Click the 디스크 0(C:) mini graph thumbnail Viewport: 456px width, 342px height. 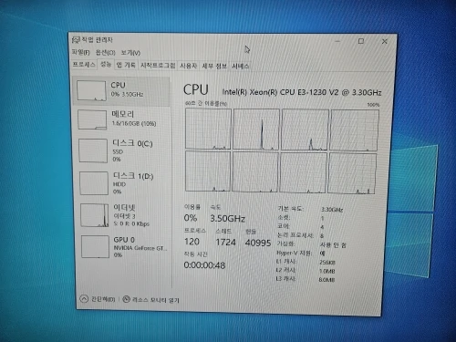[93, 150]
